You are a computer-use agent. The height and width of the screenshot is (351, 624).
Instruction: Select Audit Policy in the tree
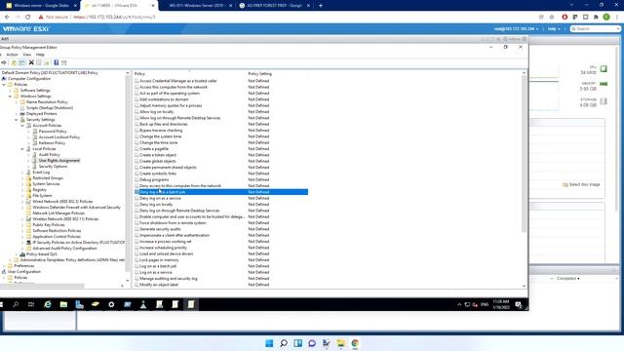[49, 154]
